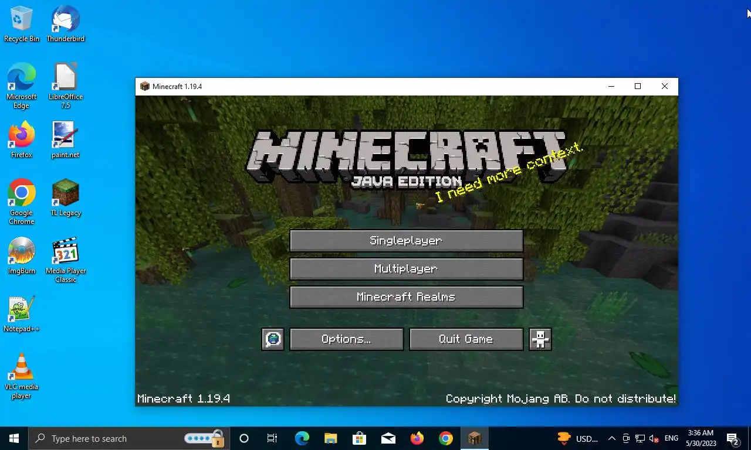Screen dimensions: 751x450
Task: Open the USD currency news widget
Action: (x=579, y=438)
